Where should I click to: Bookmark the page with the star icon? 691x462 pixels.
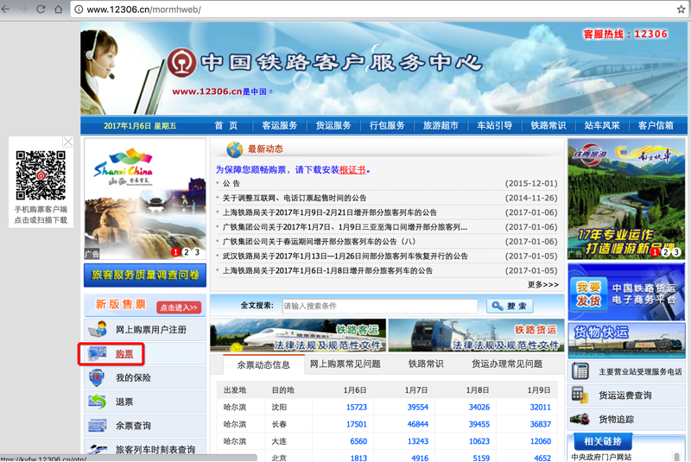pyautogui.click(x=681, y=9)
